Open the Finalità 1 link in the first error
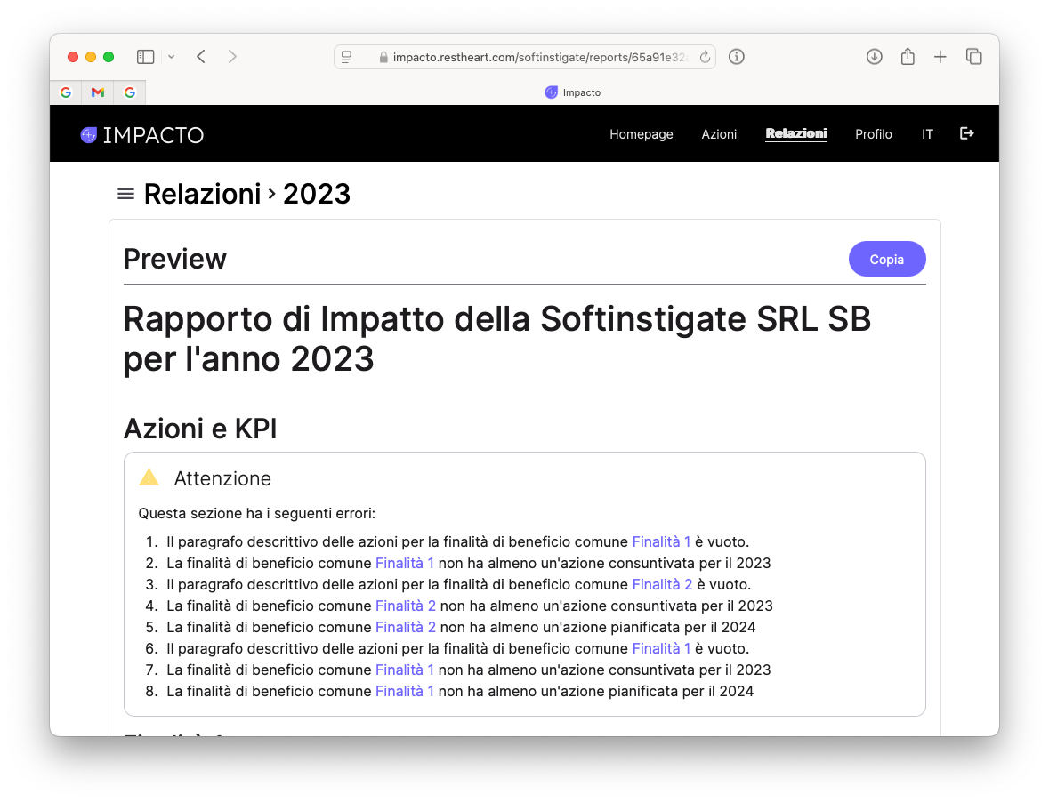The height and width of the screenshot is (802, 1049). pyautogui.click(x=661, y=541)
